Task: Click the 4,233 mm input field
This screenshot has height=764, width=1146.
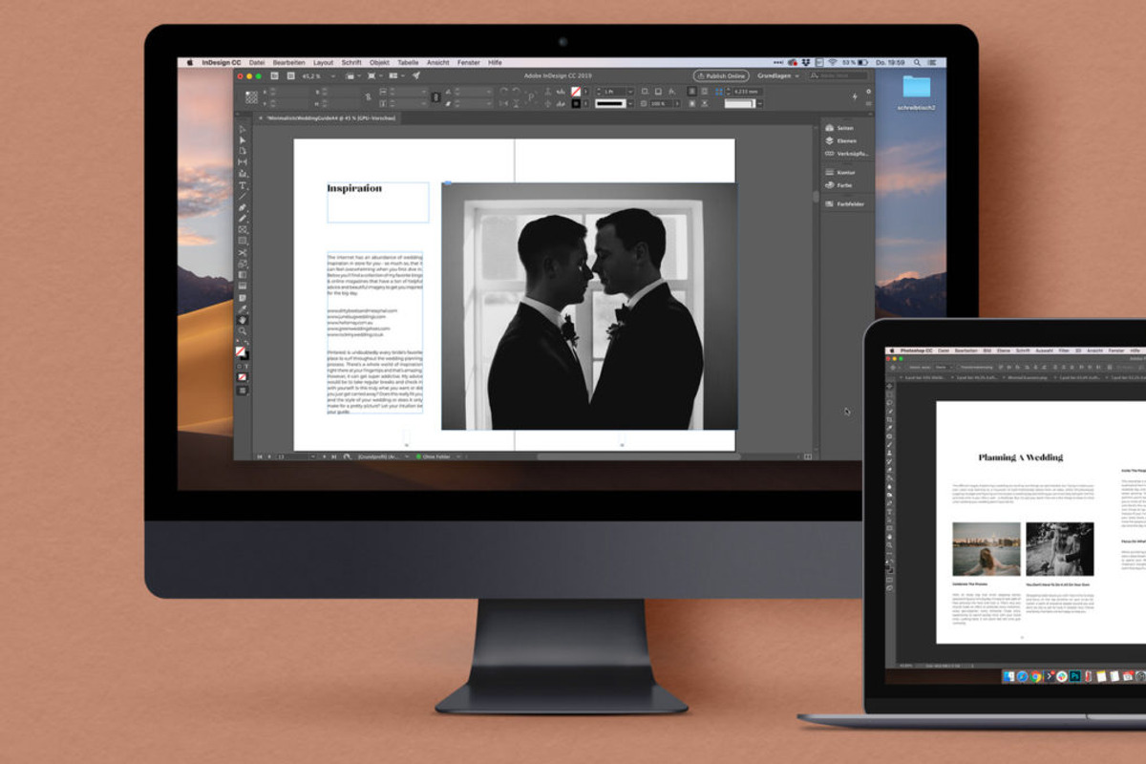Action: tap(747, 92)
